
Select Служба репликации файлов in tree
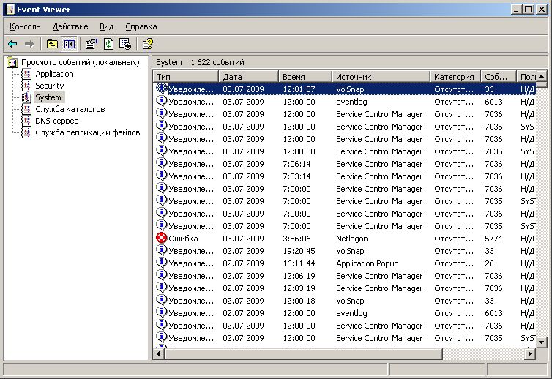(x=88, y=132)
